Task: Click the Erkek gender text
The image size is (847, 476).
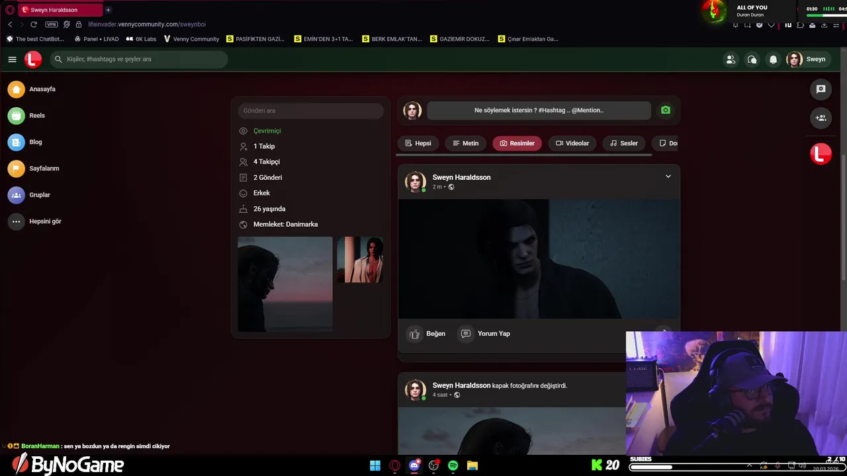Action: pyautogui.click(x=261, y=193)
